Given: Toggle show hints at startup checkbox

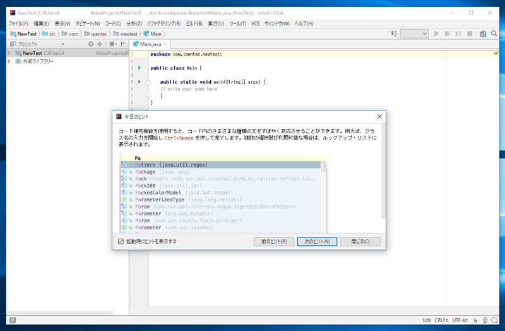Looking at the screenshot, I should click(121, 241).
